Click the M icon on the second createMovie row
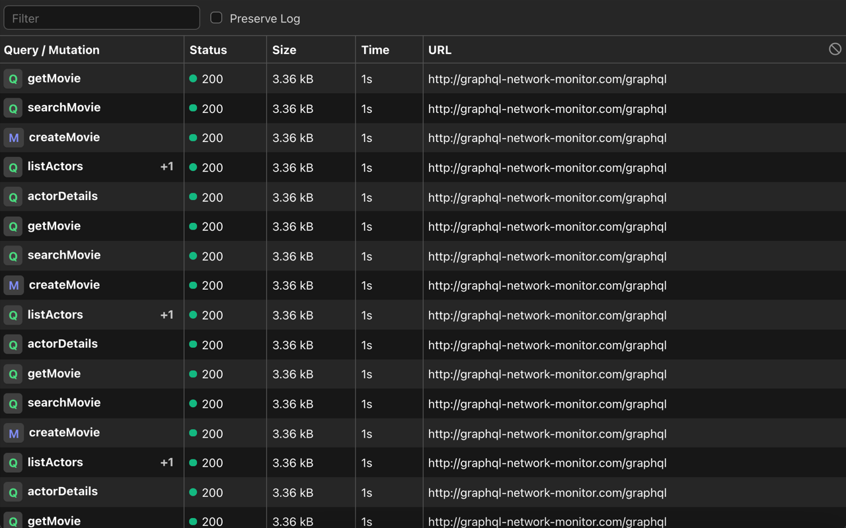The image size is (846, 528). pyautogui.click(x=13, y=286)
